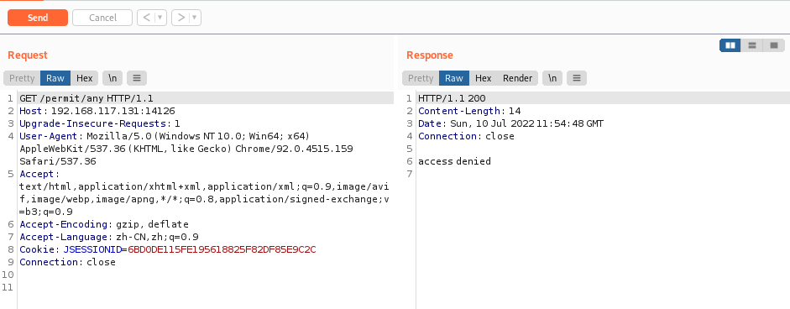Open the Request Hex tab
The height and width of the screenshot is (309, 790).
coord(85,78)
